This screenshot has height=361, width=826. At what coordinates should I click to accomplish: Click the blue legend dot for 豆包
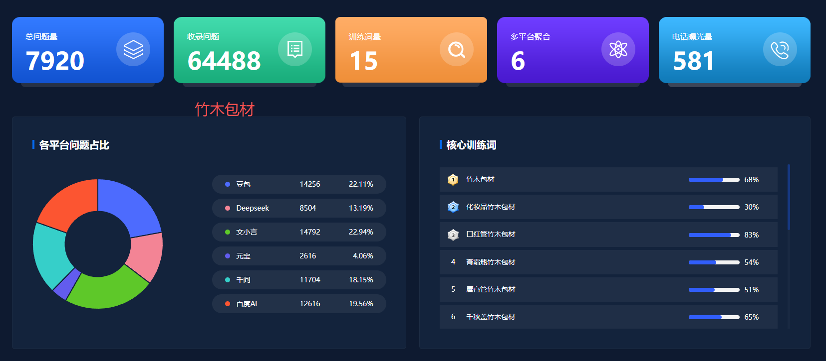tap(228, 184)
